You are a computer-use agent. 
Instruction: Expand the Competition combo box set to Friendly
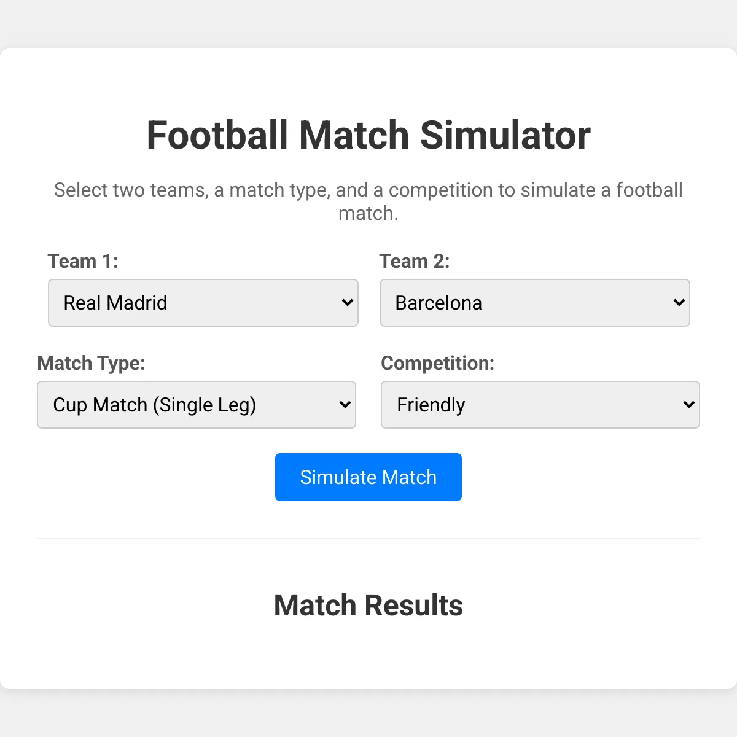point(540,405)
